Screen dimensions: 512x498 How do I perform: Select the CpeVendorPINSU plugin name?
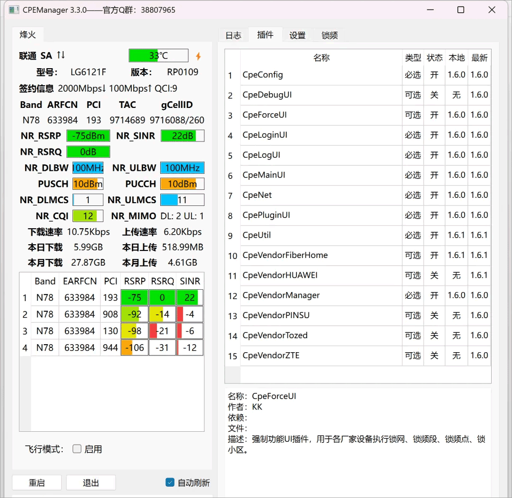click(x=276, y=315)
